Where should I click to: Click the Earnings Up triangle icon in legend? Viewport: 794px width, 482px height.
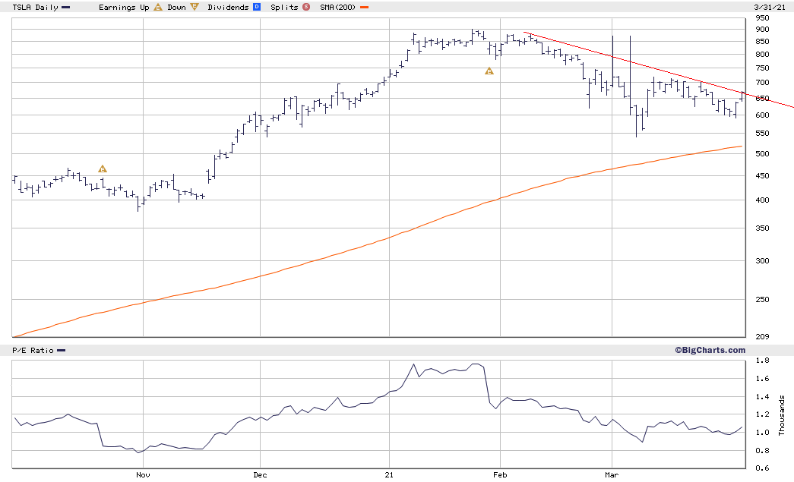[x=158, y=7]
